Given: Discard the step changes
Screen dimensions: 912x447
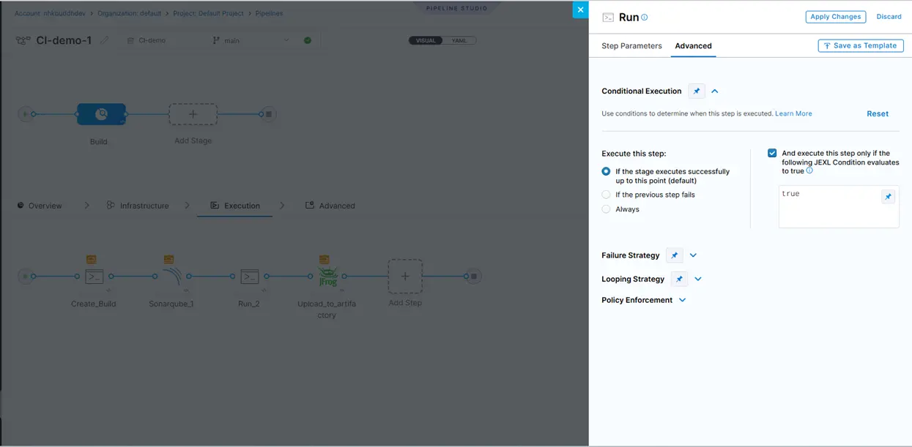Looking at the screenshot, I should tap(889, 17).
